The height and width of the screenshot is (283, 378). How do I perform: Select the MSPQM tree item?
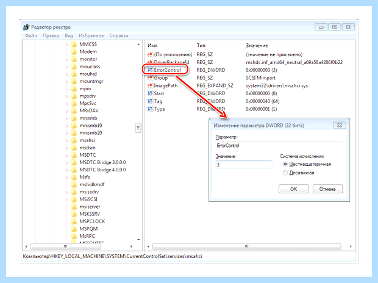click(x=88, y=229)
